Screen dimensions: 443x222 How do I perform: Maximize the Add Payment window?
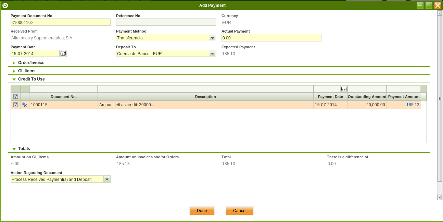[429, 5]
